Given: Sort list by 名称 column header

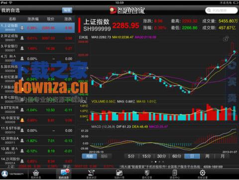Looking at the screenshot, I should point(12,19).
